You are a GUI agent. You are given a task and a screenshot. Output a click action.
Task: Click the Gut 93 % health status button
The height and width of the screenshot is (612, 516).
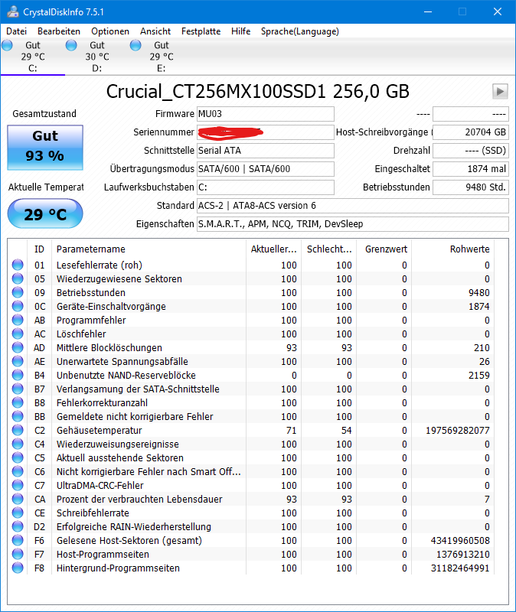click(x=45, y=147)
